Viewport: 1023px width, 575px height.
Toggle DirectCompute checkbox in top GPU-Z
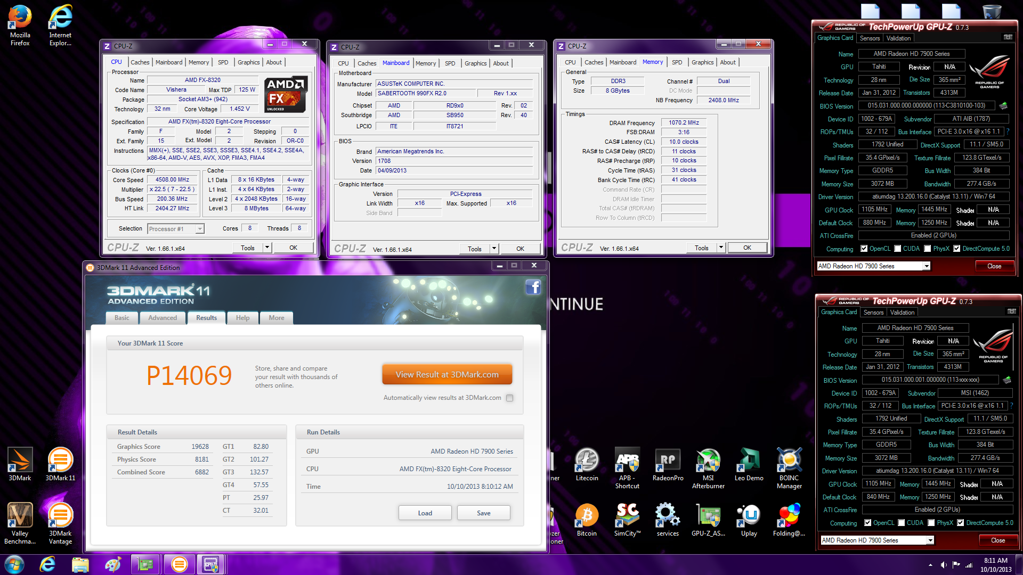[x=957, y=249]
